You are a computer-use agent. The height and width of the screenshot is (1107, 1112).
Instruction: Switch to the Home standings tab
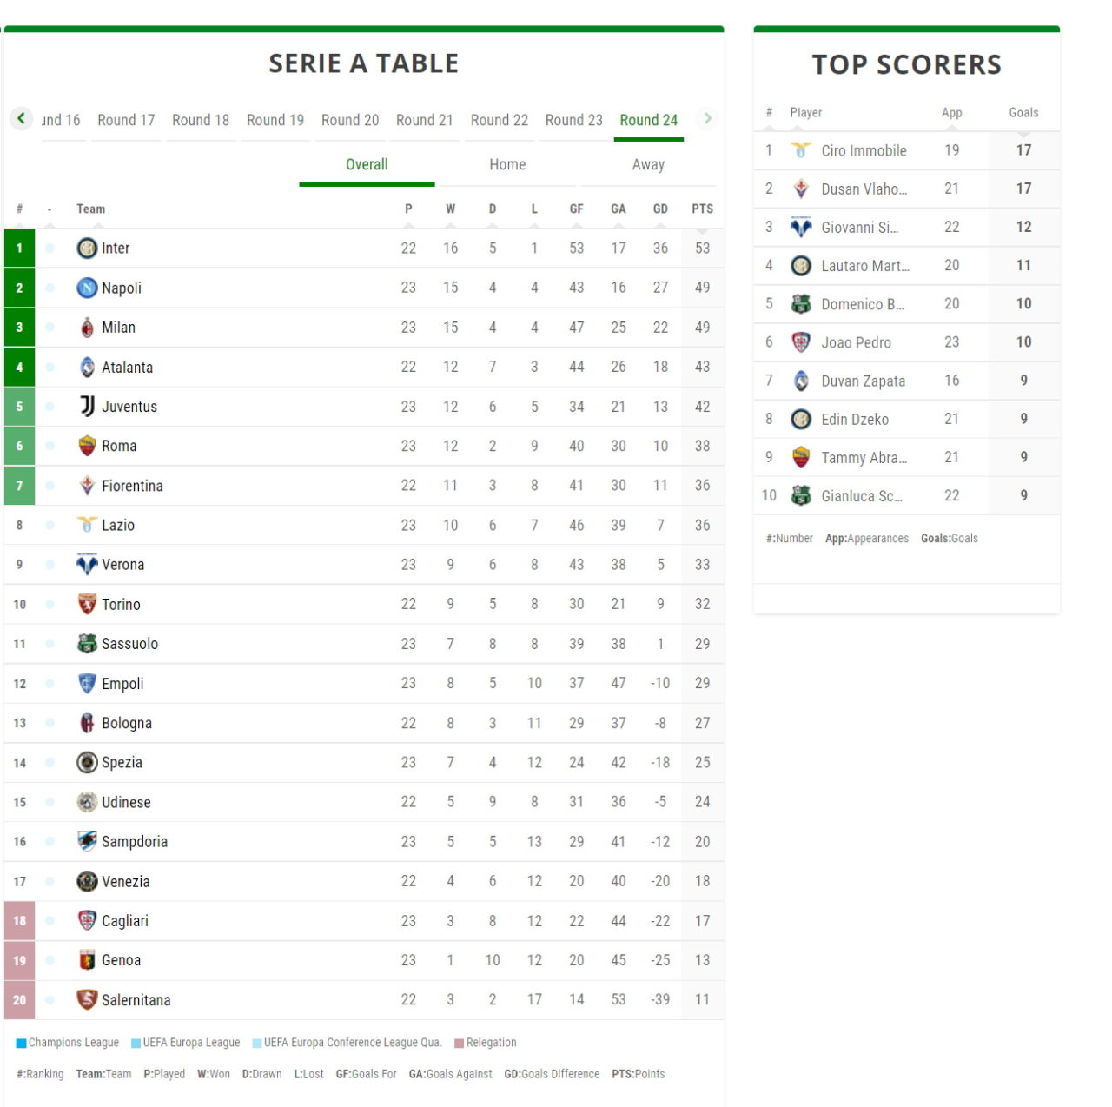(507, 165)
